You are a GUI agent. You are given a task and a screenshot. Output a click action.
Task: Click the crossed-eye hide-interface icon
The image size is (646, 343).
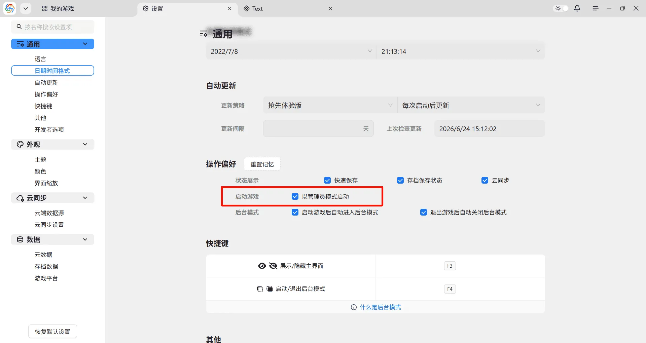click(x=273, y=266)
